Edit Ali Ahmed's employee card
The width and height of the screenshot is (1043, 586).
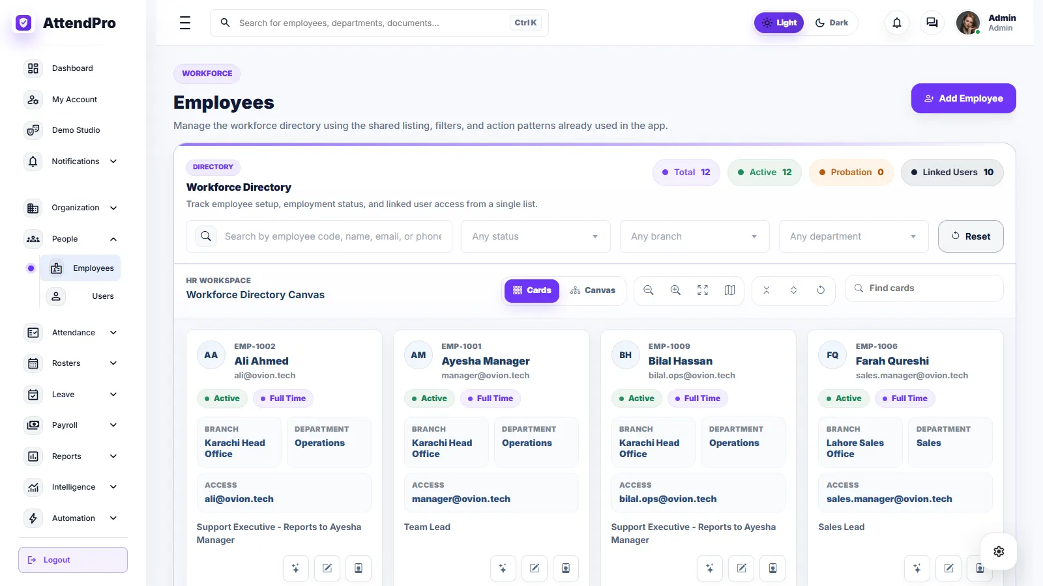(x=327, y=568)
